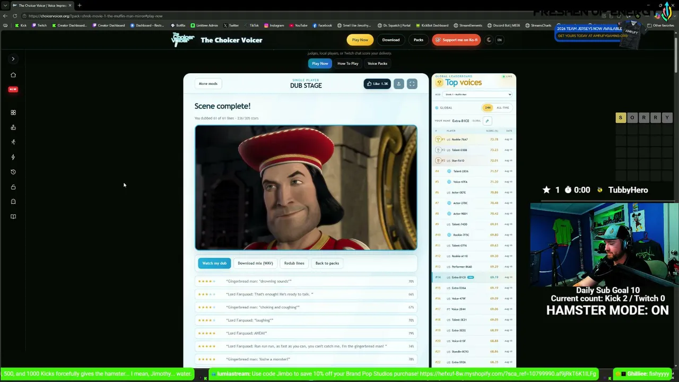Click leaderboard entry Star-FA1D
Viewport: 679px width, 382px height.
click(x=474, y=161)
